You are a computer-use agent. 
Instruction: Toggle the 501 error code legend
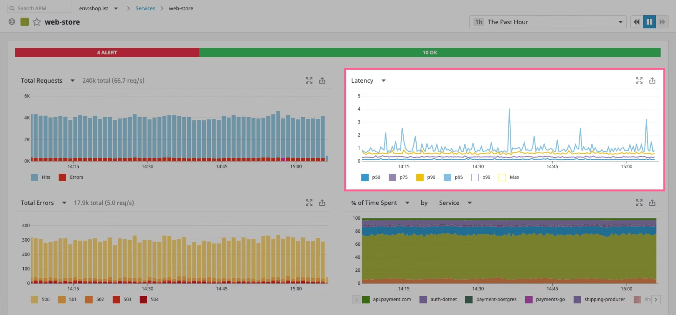pyautogui.click(x=68, y=299)
